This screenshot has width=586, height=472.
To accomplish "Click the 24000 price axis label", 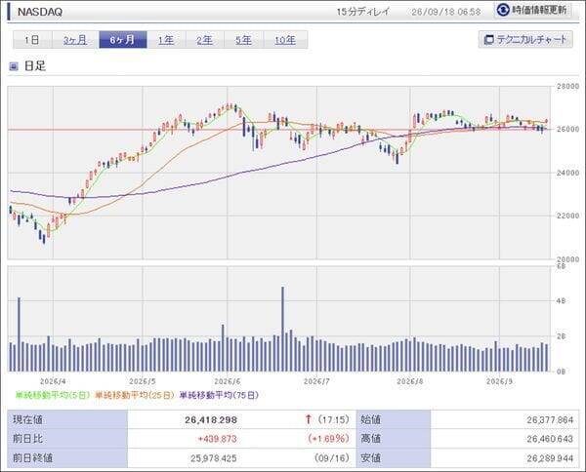I will click(567, 173).
